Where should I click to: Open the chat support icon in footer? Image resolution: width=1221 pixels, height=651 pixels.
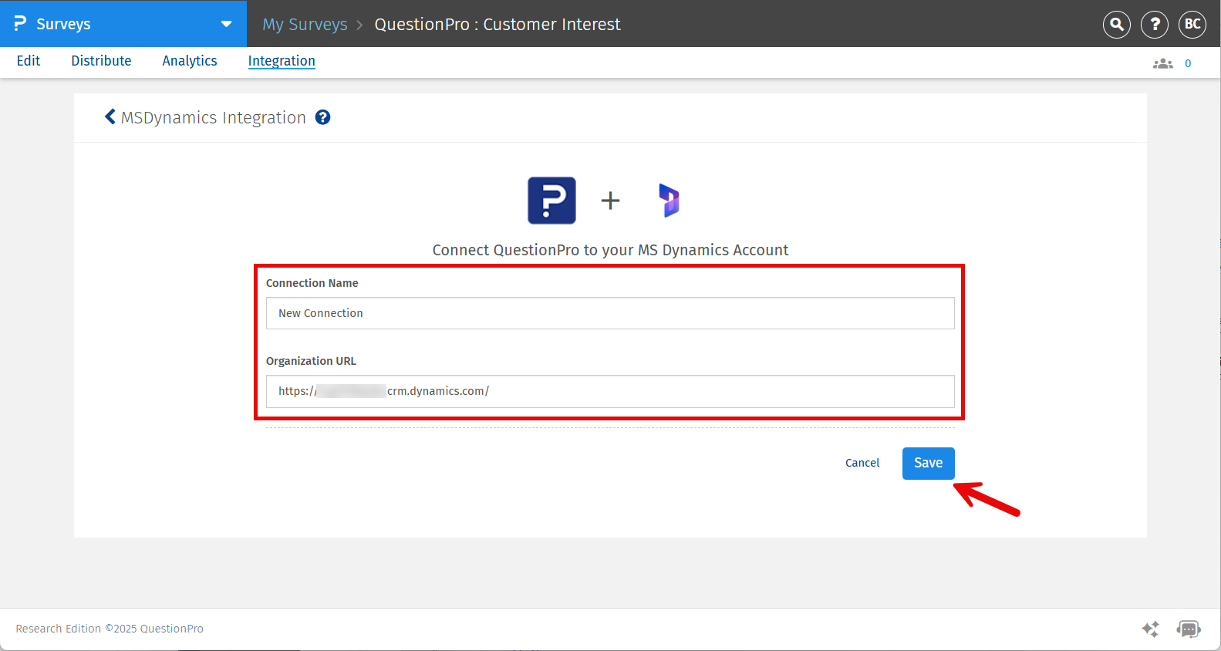coord(1189,629)
